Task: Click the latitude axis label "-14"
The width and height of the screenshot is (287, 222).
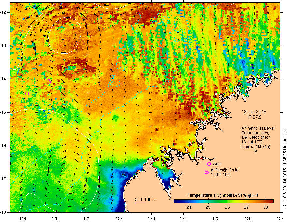Action: [x=3, y=79]
